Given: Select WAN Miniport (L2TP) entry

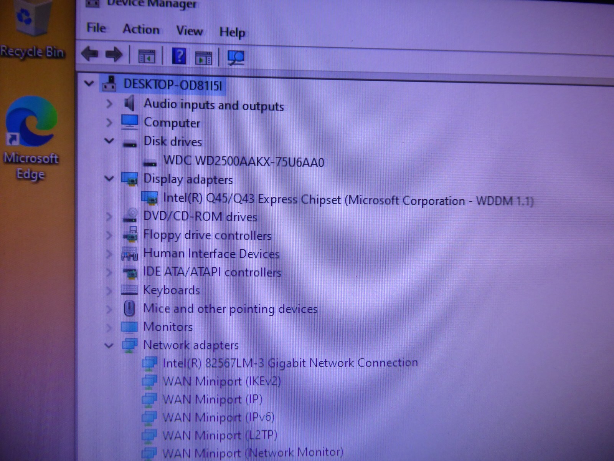Looking at the screenshot, I should [220, 435].
